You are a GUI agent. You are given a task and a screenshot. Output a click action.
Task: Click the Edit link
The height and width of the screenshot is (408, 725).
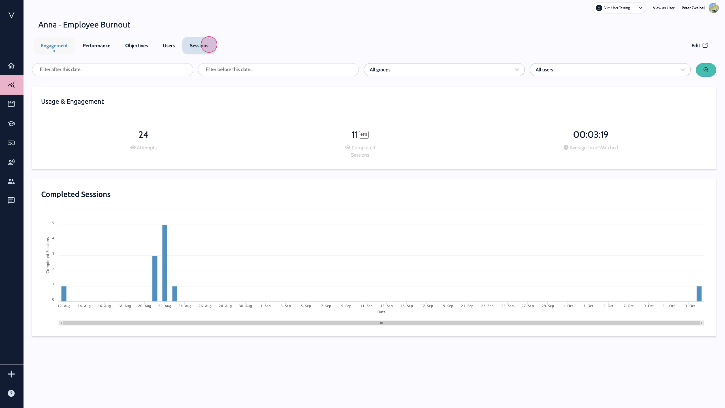click(699, 46)
